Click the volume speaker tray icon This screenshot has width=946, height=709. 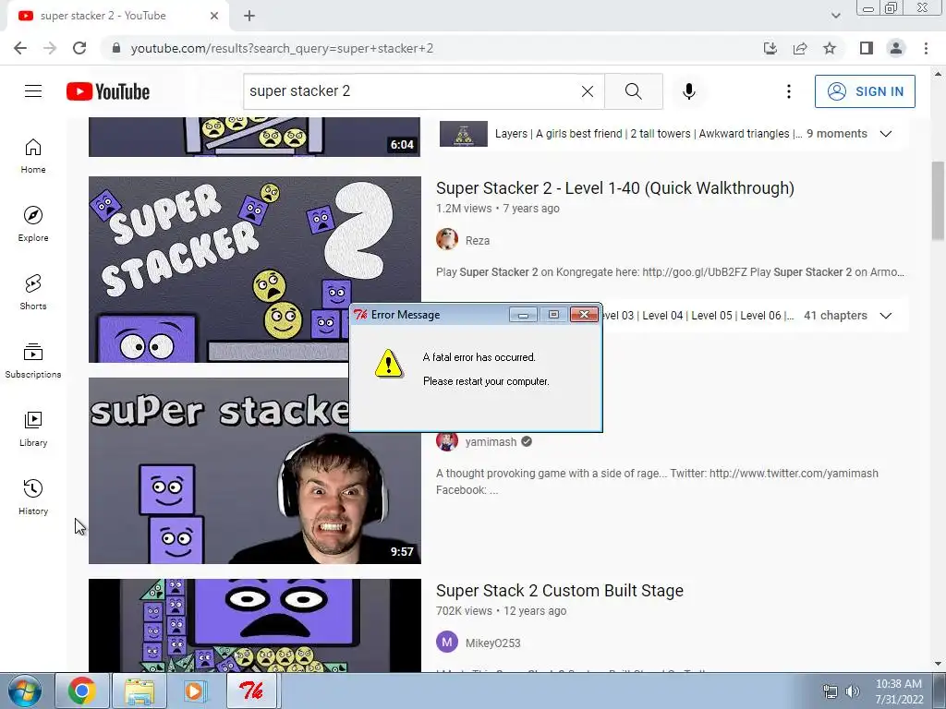(x=852, y=691)
